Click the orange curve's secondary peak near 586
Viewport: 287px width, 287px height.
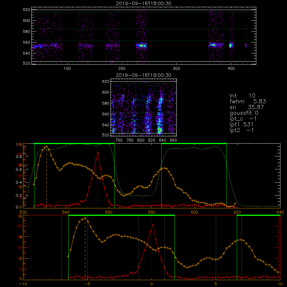165,168
